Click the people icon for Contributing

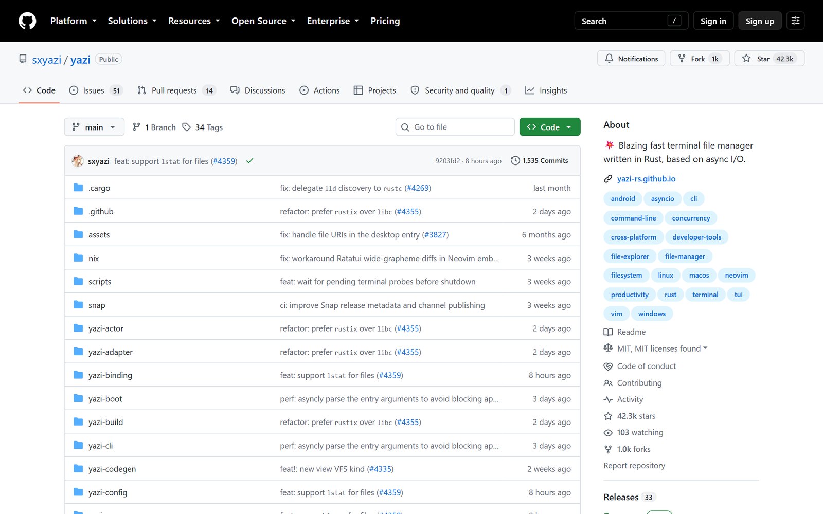[x=608, y=383]
